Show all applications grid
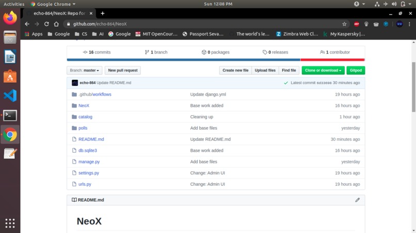The height and width of the screenshot is (233, 416). pyautogui.click(x=10, y=223)
